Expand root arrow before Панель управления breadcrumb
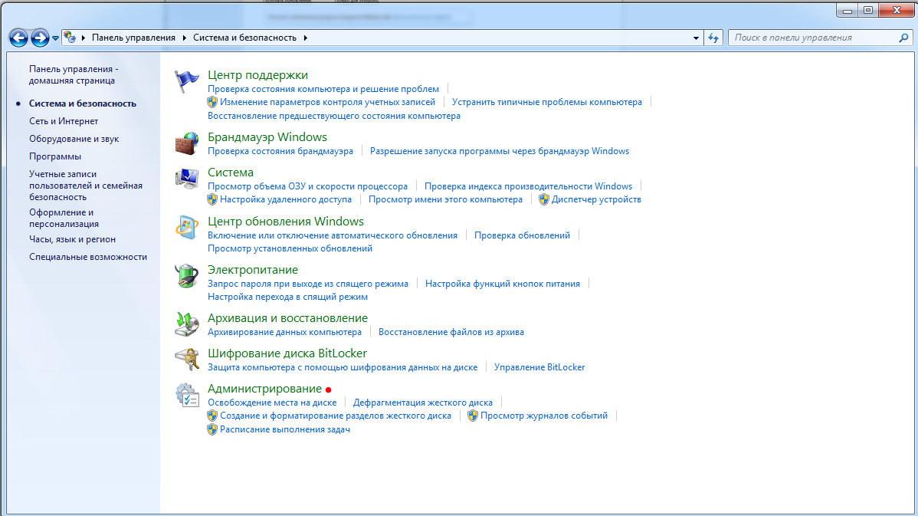The height and width of the screenshot is (516, 918). 83,38
